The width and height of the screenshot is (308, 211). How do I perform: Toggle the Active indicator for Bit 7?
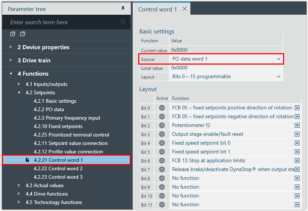click(x=162, y=170)
